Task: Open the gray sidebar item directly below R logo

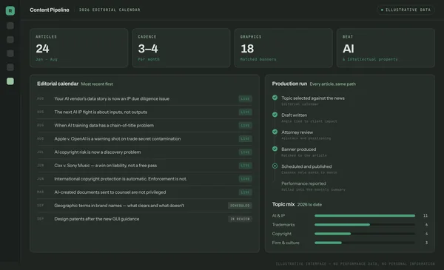Action: [10, 26]
